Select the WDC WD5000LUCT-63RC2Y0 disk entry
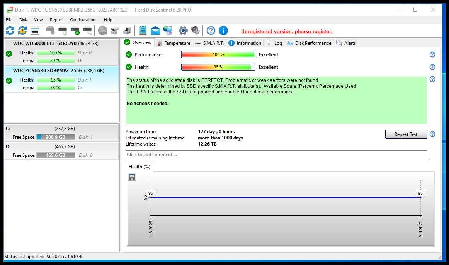 pyautogui.click(x=61, y=52)
